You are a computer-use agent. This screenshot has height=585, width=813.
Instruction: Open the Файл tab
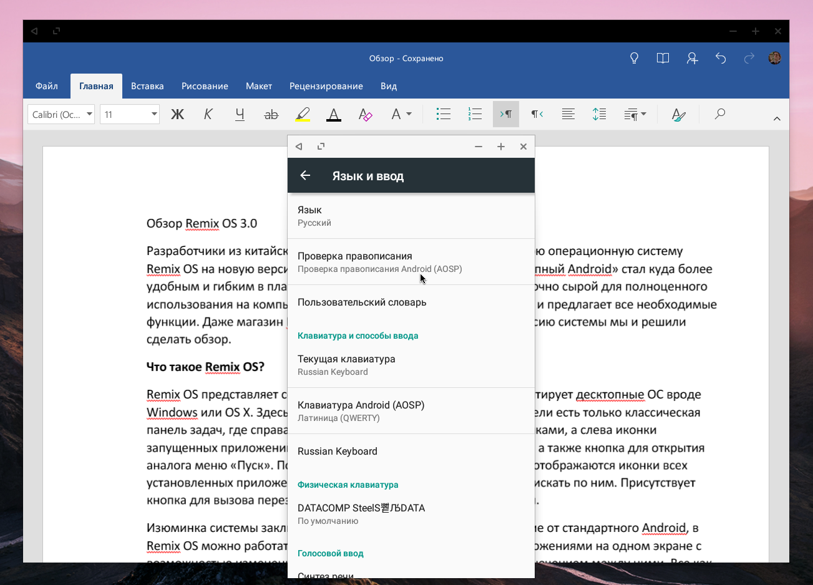(47, 86)
